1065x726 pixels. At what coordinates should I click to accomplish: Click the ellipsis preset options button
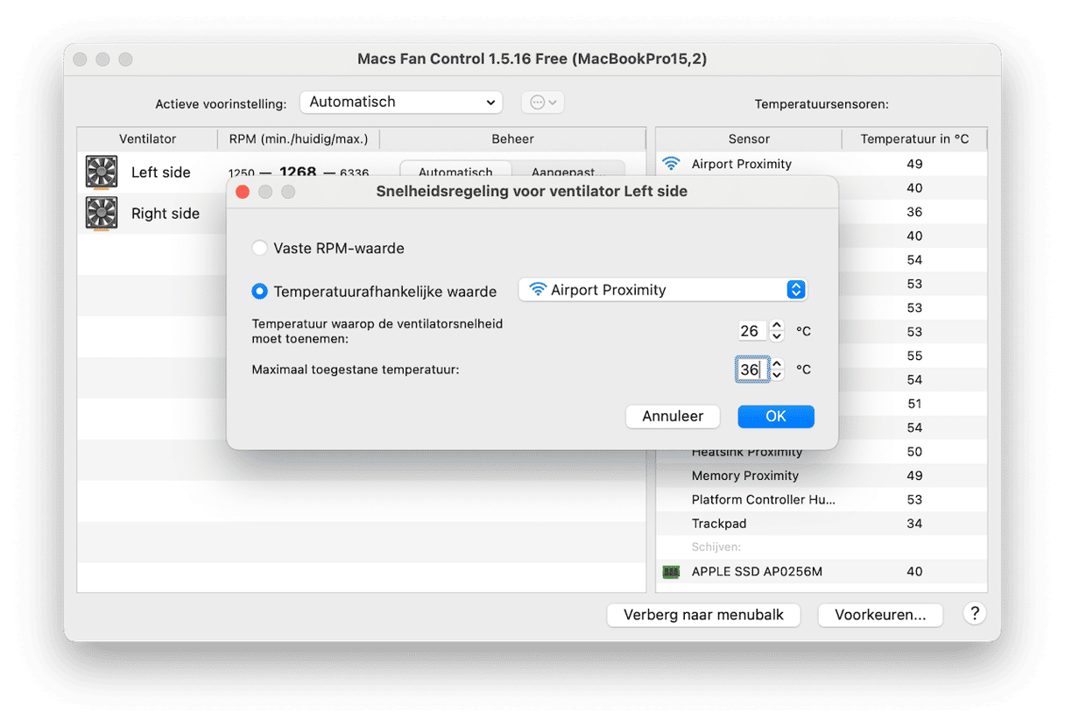coord(542,102)
